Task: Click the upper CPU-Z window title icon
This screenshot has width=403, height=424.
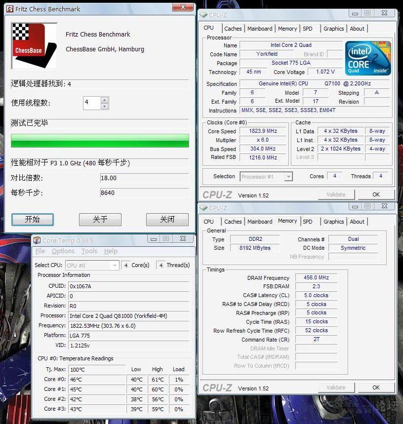Action: [x=203, y=15]
